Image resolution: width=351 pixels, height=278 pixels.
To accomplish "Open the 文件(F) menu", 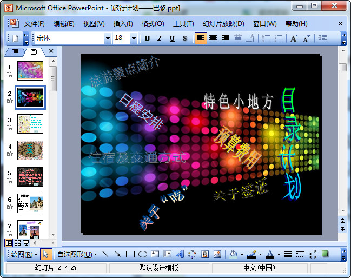I will [34, 24].
